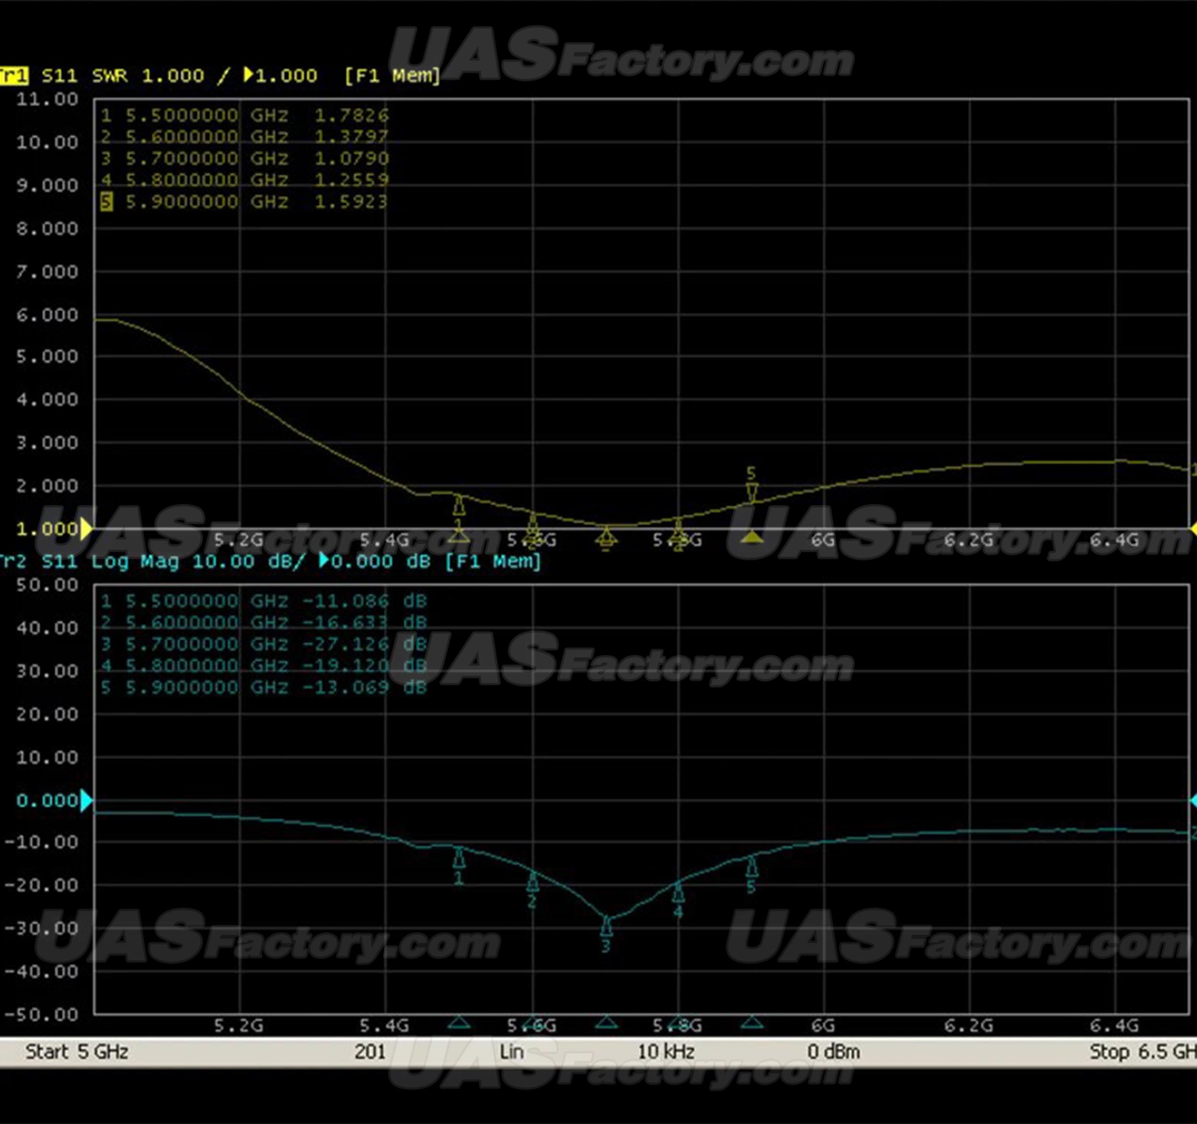Click the 'Lin' sweep type status entry
Viewport: 1197px width, 1124px height.
pyautogui.click(x=511, y=1052)
